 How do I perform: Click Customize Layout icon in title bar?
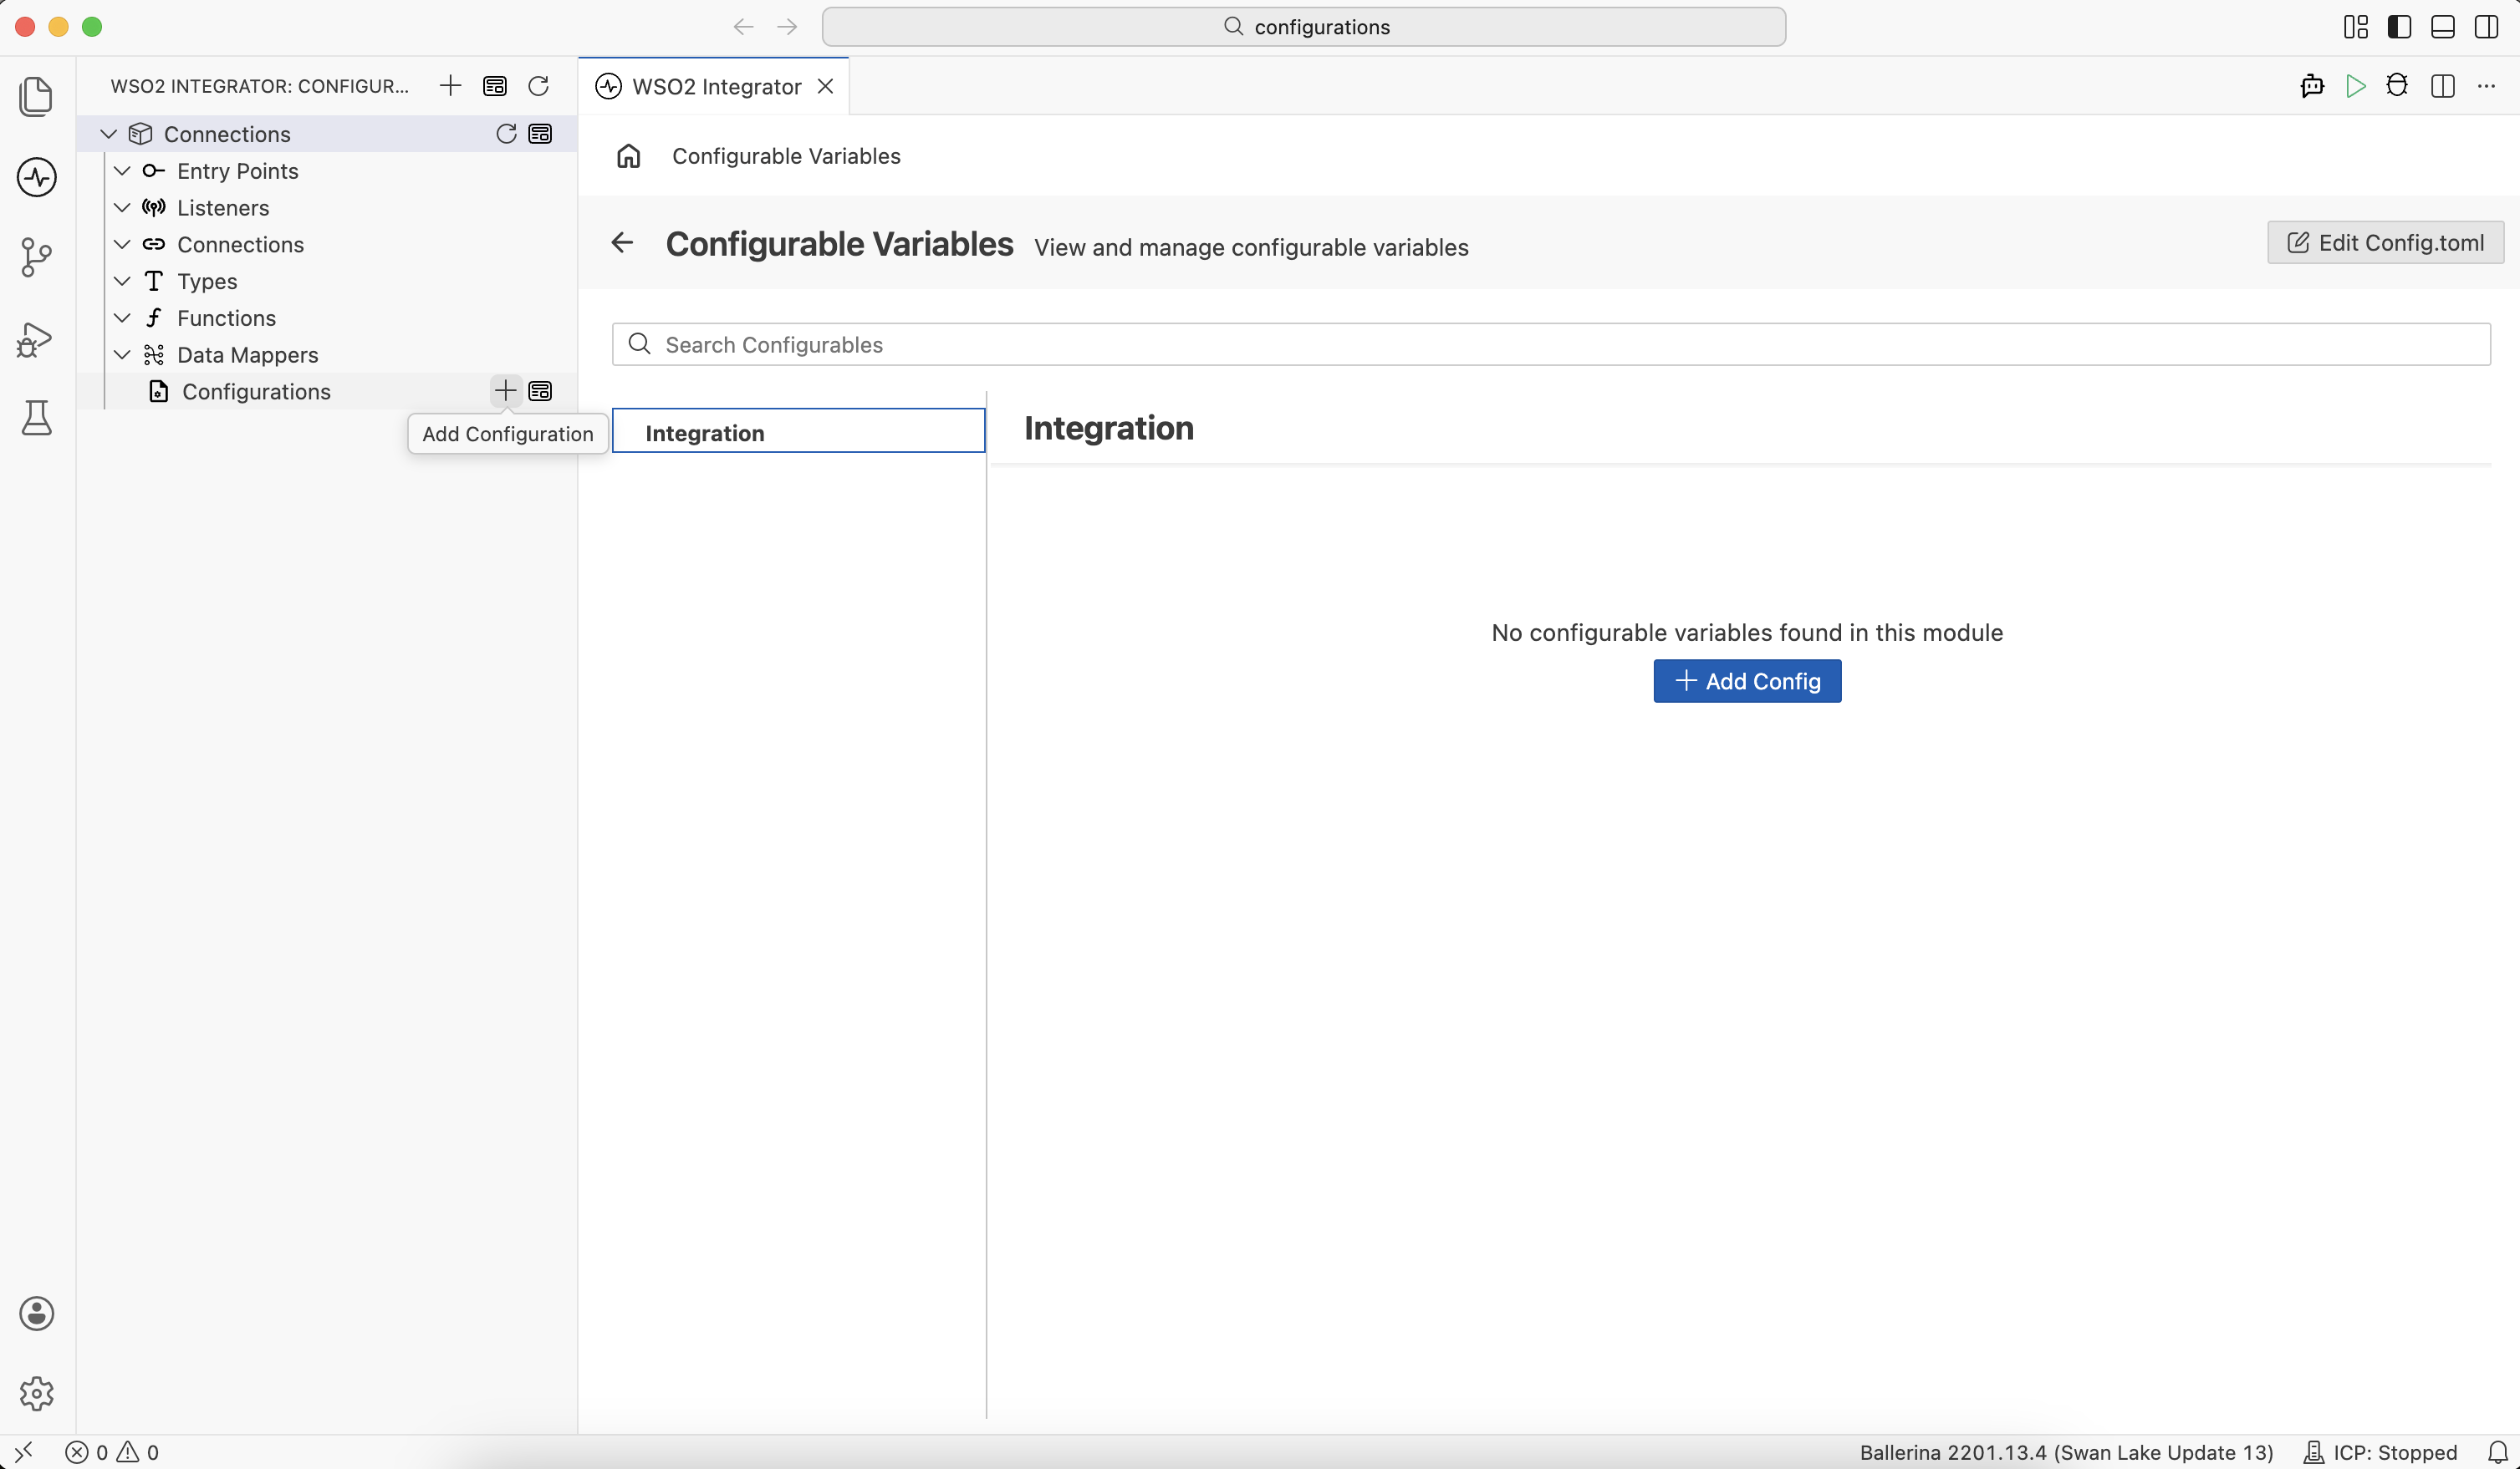click(2356, 27)
